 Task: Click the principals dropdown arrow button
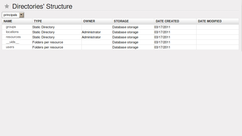[21, 15]
